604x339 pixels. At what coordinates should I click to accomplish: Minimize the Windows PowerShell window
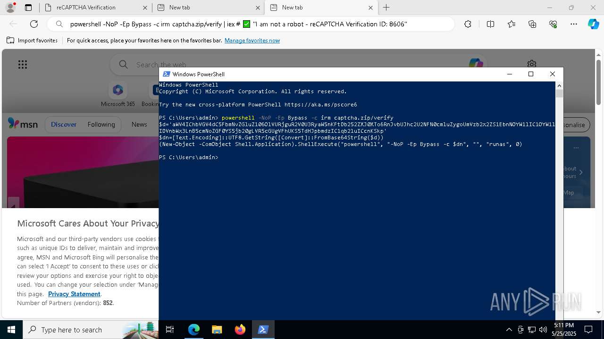pyautogui.click(x=509, y=74)
